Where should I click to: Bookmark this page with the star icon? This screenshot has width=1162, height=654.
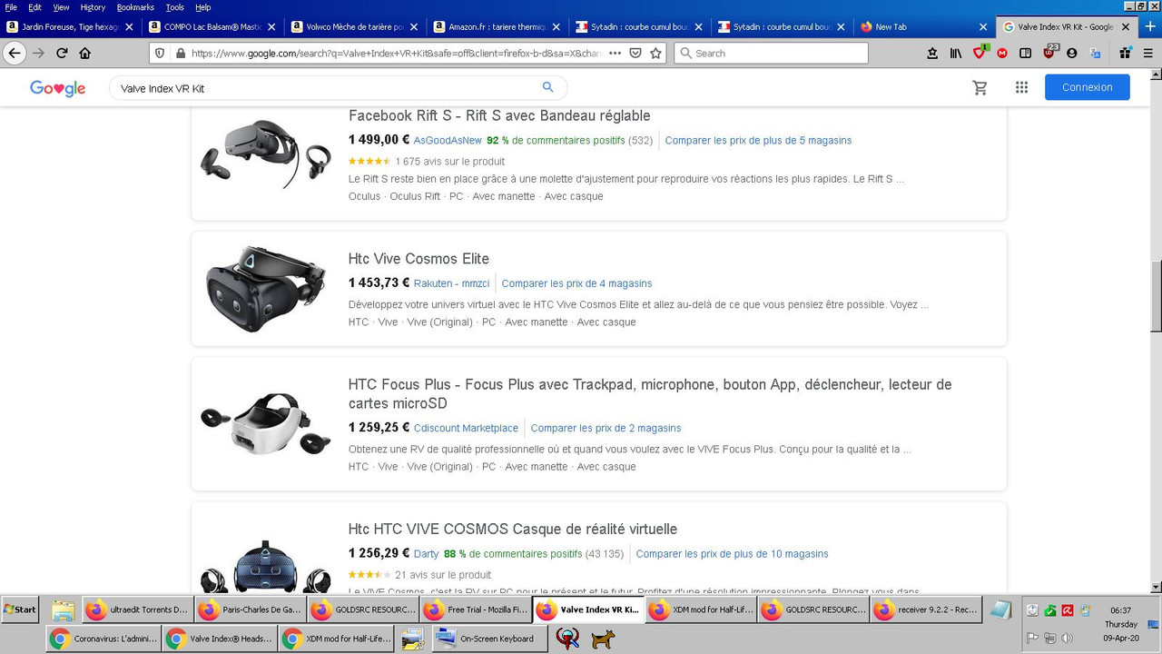coord(656,53)
